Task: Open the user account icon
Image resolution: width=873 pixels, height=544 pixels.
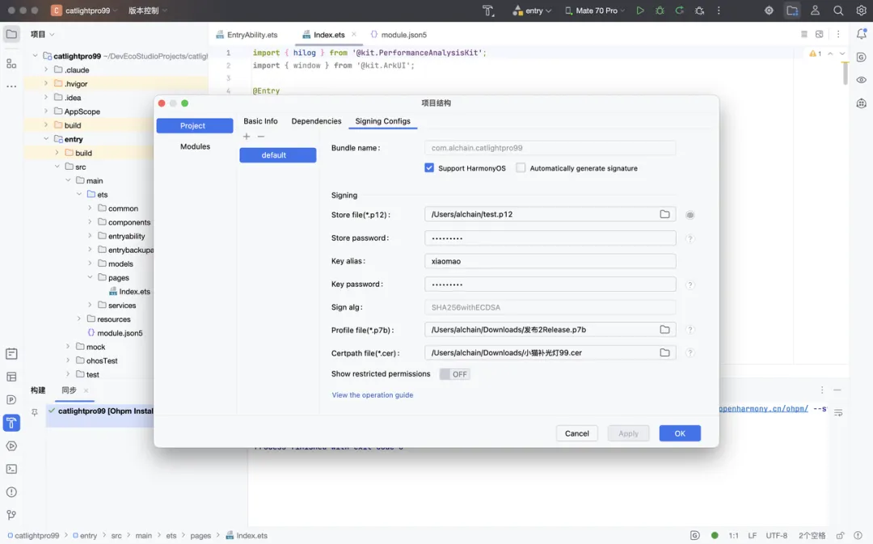Action: 815,11
